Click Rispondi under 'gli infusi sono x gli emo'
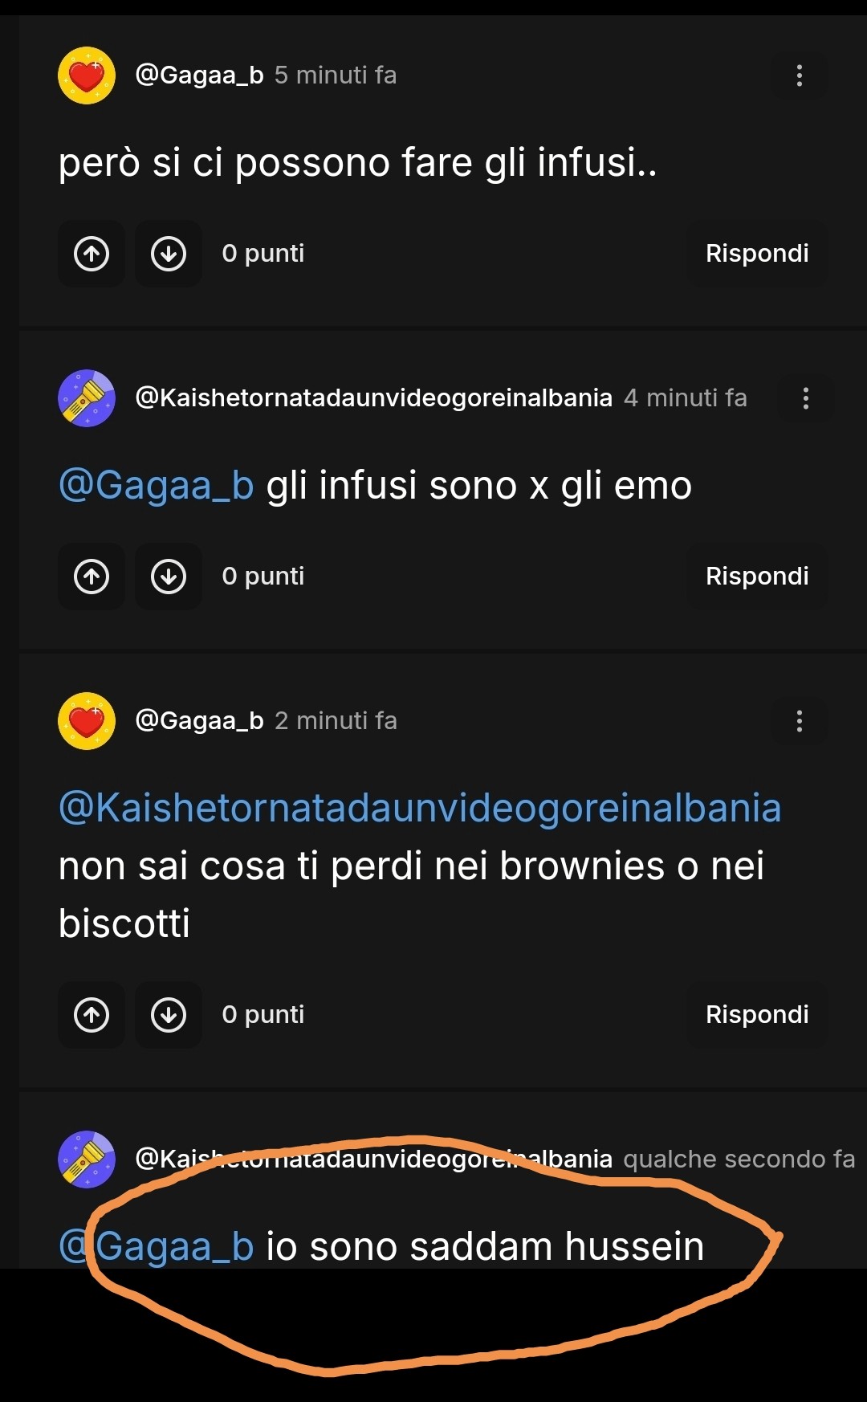This screenshot has height=1402, width=867. click(x=756, y=577)
